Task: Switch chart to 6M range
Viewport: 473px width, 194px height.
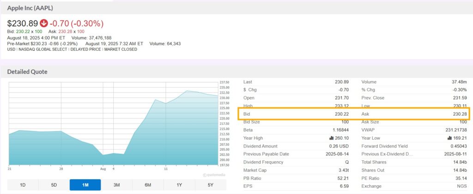Action: tap(148, 185)
